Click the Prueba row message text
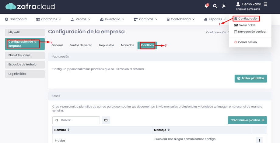The image size is (280, 143). [185, 139]
